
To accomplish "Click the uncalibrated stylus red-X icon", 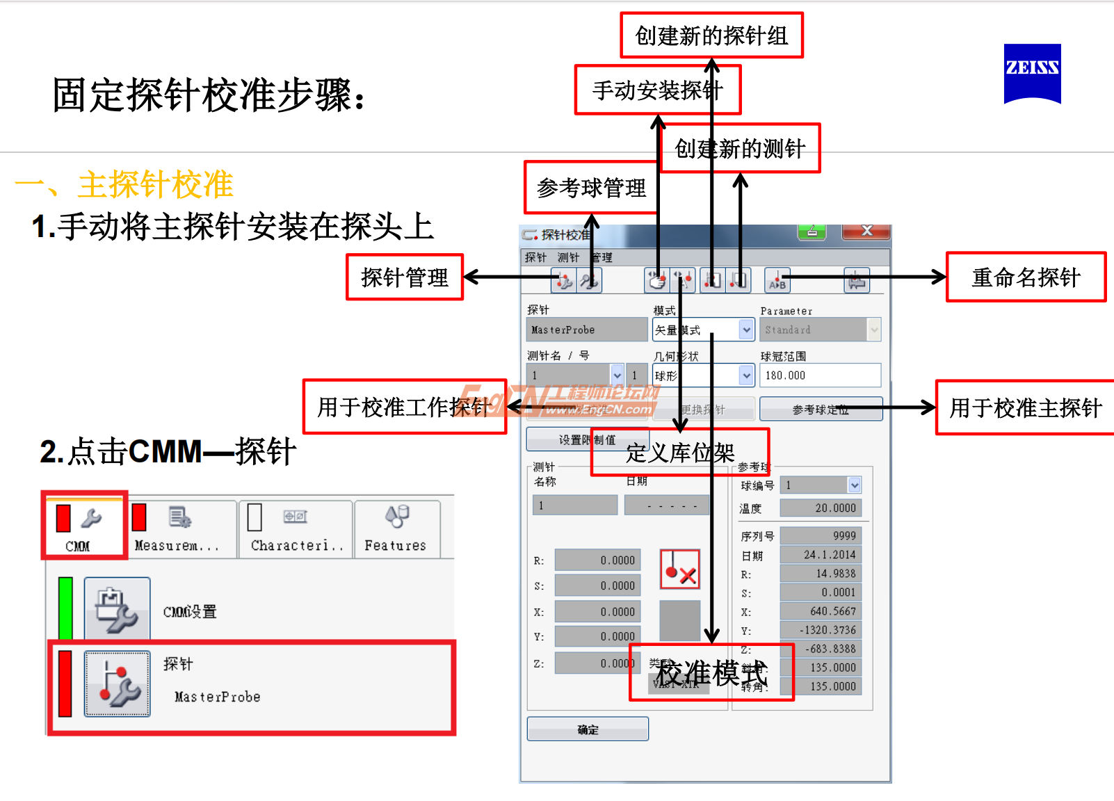I will 680,569.
